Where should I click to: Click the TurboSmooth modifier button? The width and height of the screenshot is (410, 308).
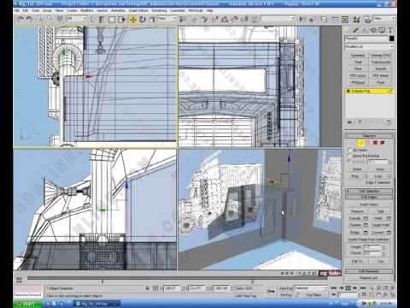pos(380,62)
